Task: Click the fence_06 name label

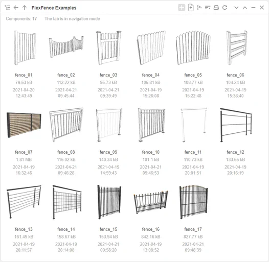Action: coord(236,75)
